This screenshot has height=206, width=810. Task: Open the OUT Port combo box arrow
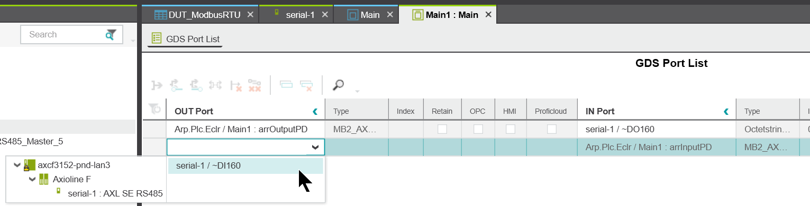pyautogui.click(x=315, y=148)
